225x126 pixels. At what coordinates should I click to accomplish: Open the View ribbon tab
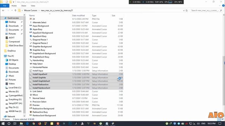pyautogui.click(x=33, y=6)
